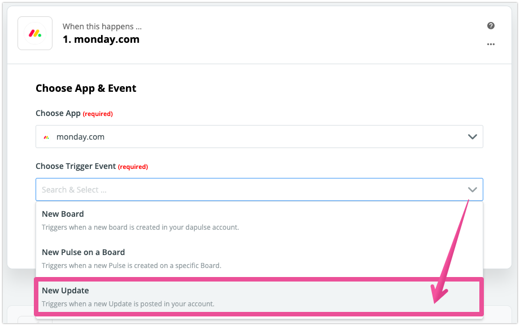
Task: Click the Choose App field label
Action: click(x=58, y=113)
